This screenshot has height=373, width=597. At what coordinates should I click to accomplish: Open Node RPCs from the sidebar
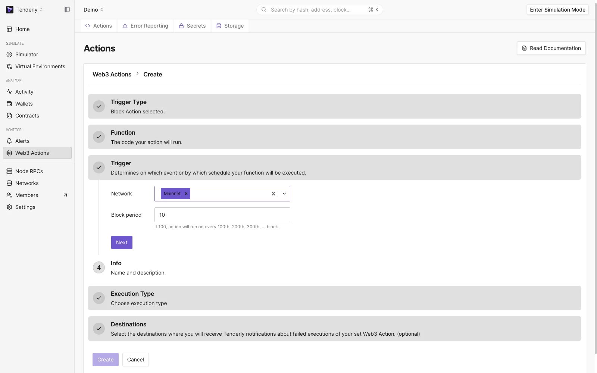tap(37, 171)
